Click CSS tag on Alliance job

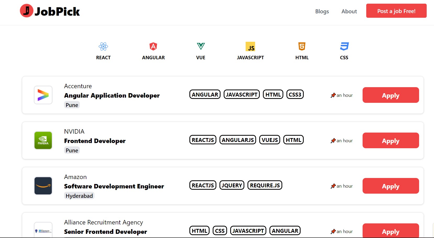tap(220, 231)
